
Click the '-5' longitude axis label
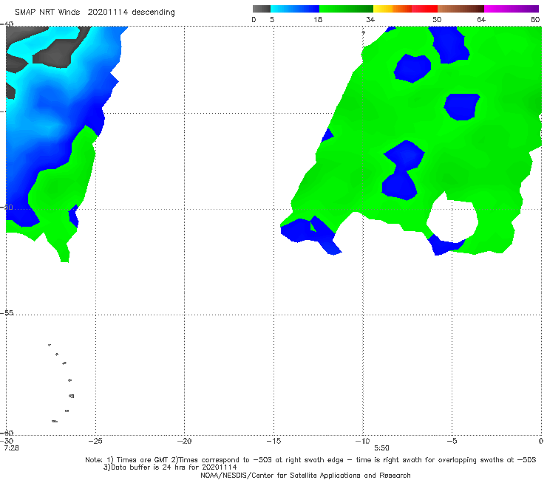(452, 441)
